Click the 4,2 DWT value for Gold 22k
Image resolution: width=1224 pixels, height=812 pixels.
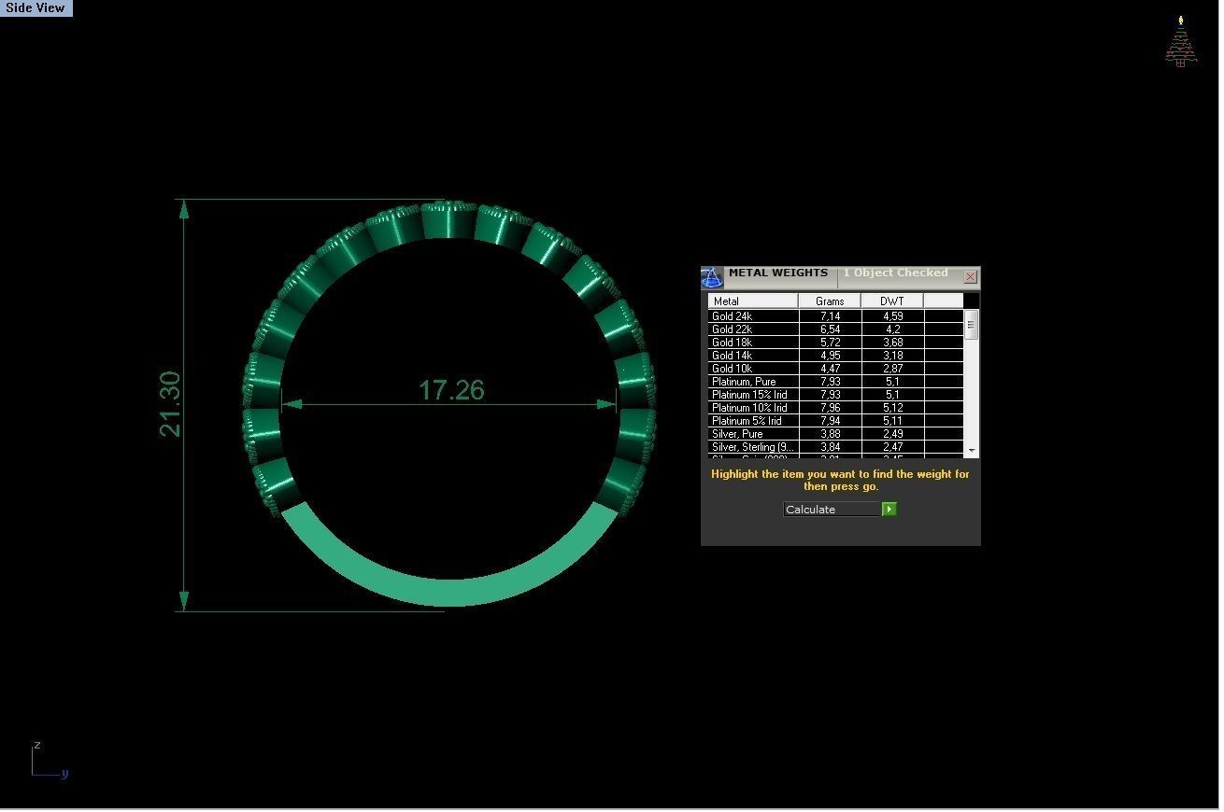tap(892, 329)
